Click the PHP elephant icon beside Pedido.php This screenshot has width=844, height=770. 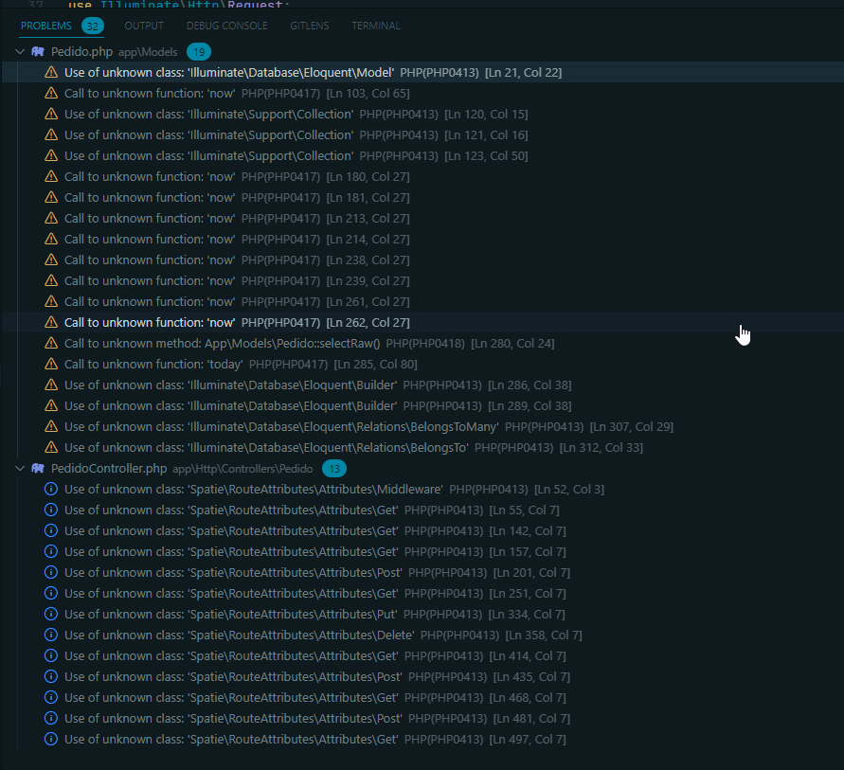click(x=38, y=51)
